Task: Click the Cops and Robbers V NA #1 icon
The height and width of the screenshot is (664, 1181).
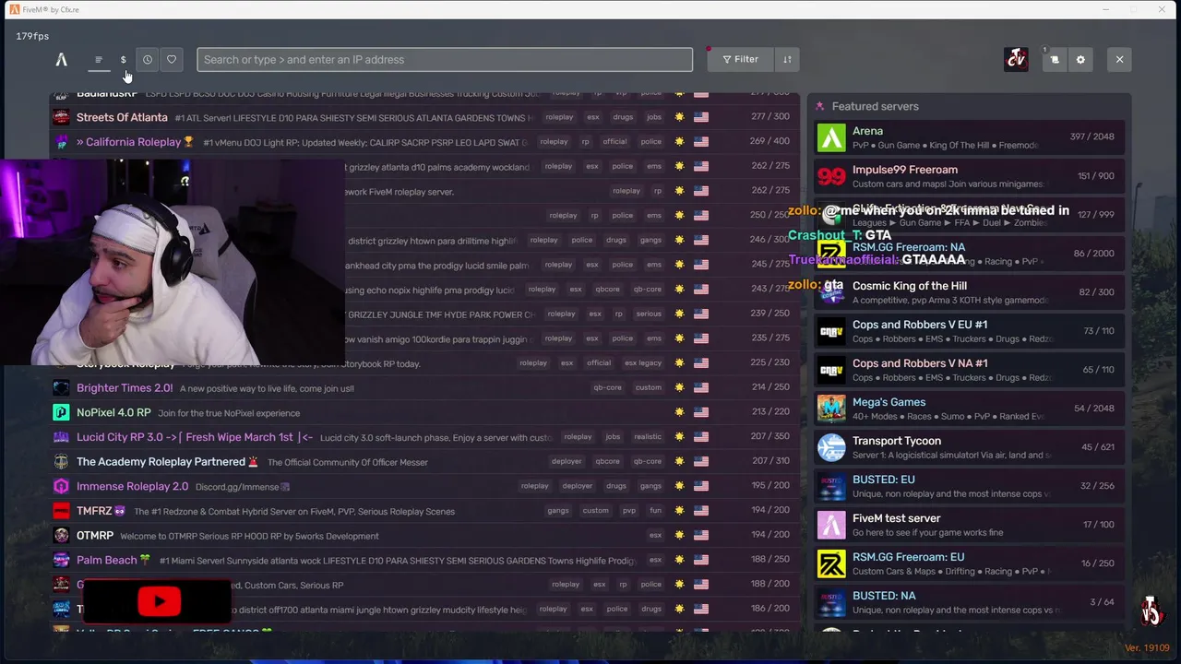Action: point(831,370)
